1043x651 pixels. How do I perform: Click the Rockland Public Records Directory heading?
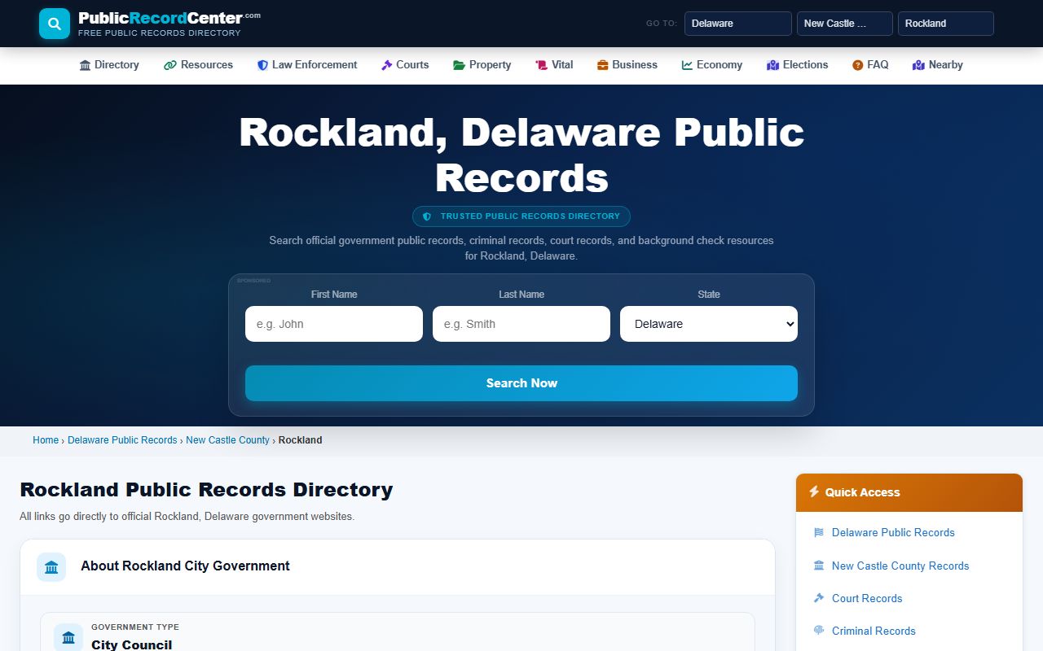(206, 490)
